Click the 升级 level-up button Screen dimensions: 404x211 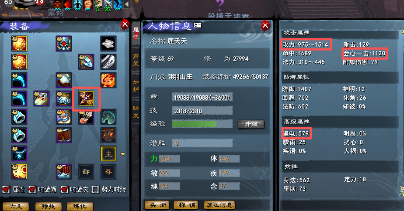[251, 124]
